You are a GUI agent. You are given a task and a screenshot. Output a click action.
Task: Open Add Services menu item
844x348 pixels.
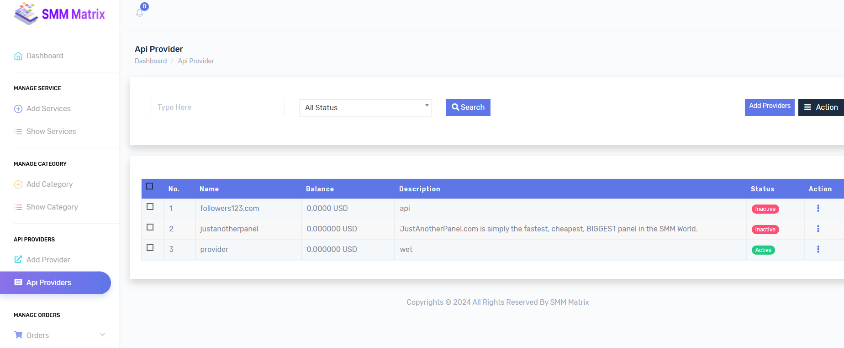pos(48,109)
